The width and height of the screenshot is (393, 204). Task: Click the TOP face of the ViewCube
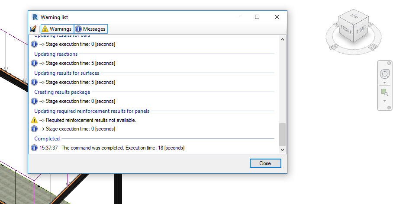click(x=354, y=16)
